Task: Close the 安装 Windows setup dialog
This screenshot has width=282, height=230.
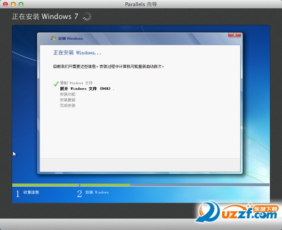Action: tap(235, 35)
